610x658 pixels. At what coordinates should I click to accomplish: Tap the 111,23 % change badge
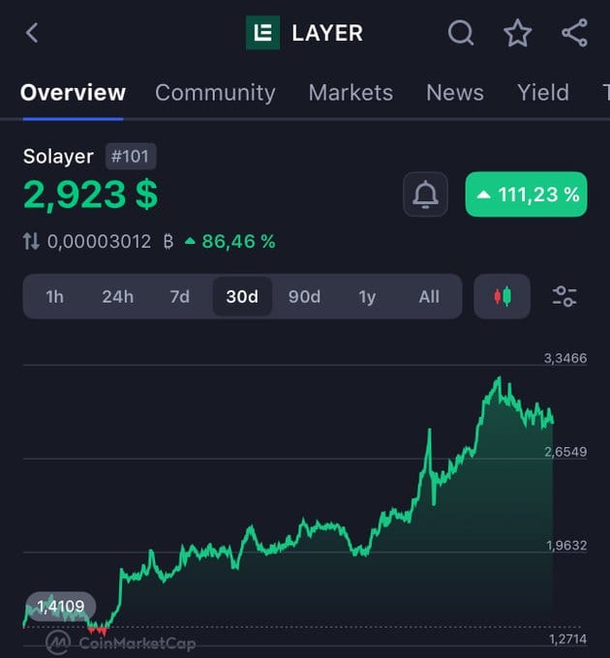coord(526,194)
